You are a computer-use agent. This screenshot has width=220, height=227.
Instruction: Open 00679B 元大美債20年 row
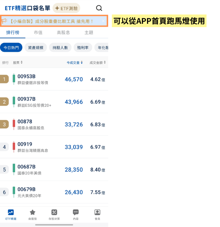point(54,192)
